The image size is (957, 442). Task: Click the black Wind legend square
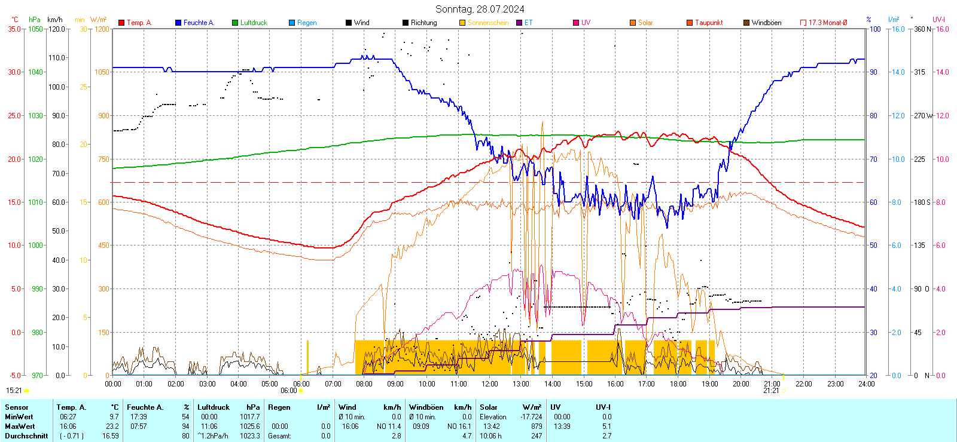(349, 23)
